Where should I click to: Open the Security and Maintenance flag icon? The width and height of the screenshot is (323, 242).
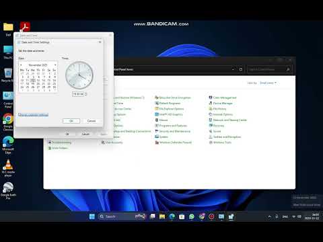(157, 131)
